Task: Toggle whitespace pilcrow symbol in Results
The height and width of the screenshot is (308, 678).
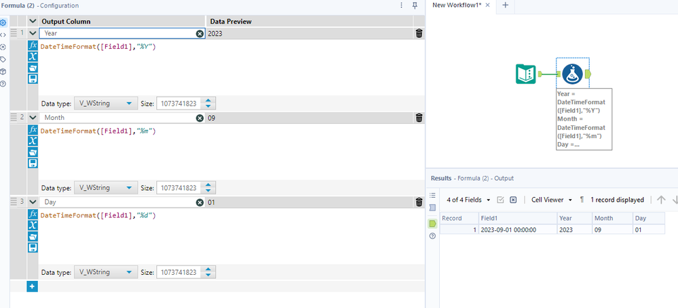Action: (582, 200)
